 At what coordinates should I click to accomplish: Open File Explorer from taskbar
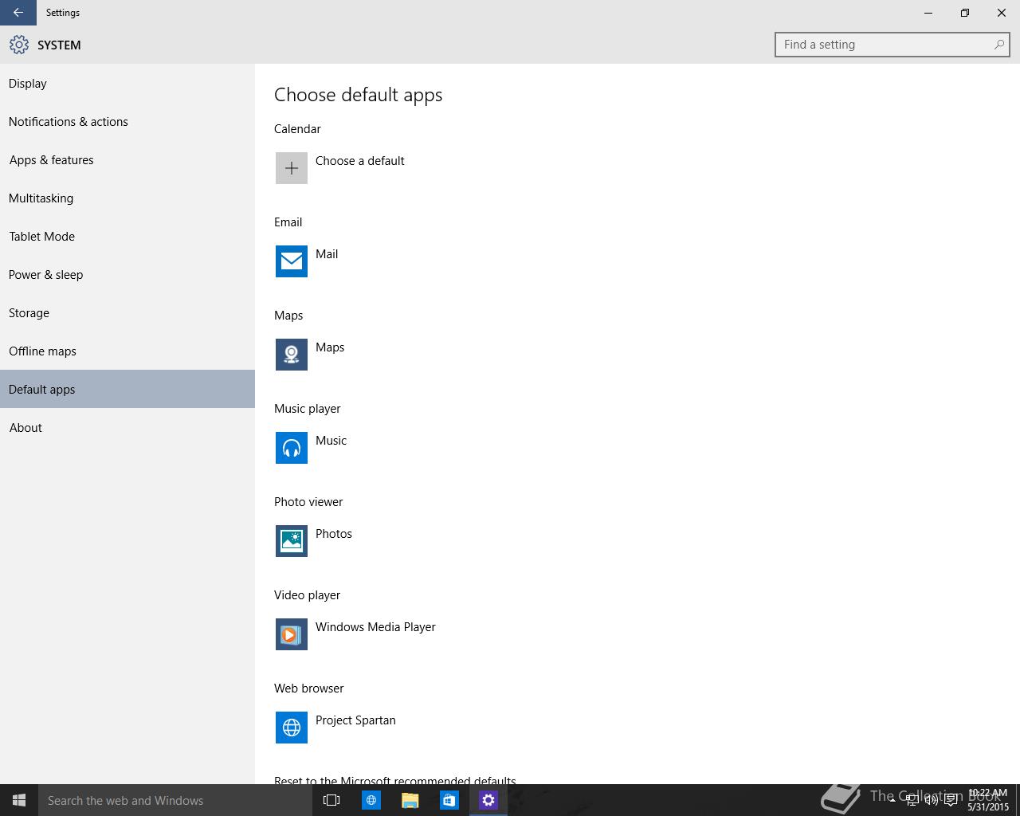click(x=410, y=800)
